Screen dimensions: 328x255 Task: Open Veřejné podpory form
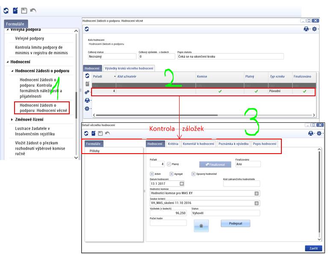(30, 39)
